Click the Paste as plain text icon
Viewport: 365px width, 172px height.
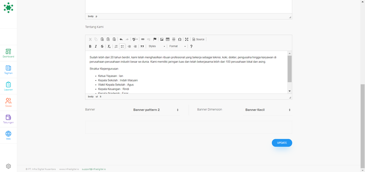click(x=108, y=40)
